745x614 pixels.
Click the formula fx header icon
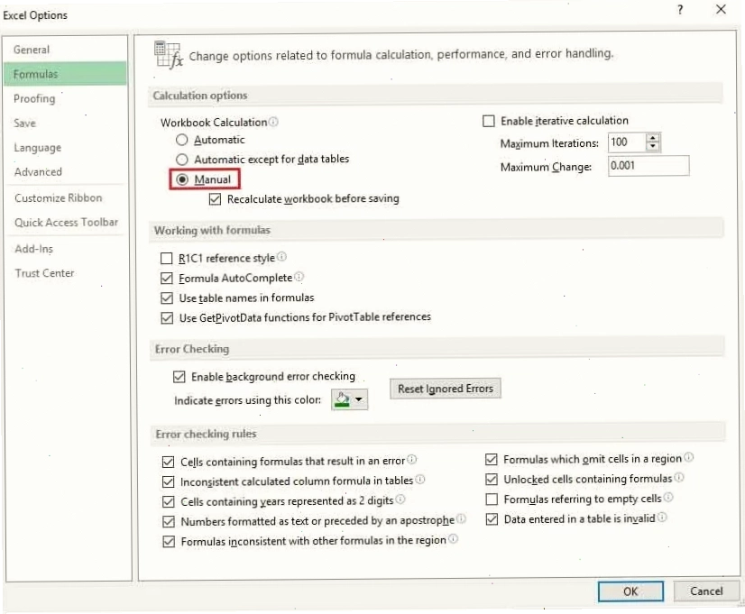(168, 55)
